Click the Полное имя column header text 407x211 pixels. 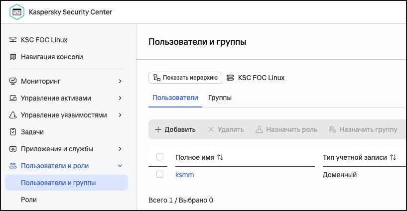click(195, 157)
